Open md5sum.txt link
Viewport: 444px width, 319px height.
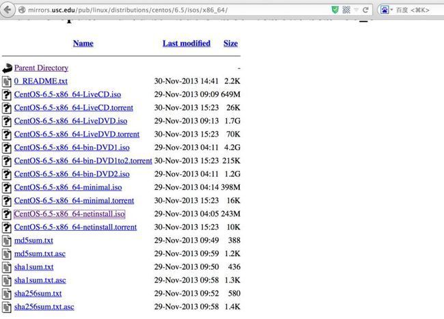(33, 240)
